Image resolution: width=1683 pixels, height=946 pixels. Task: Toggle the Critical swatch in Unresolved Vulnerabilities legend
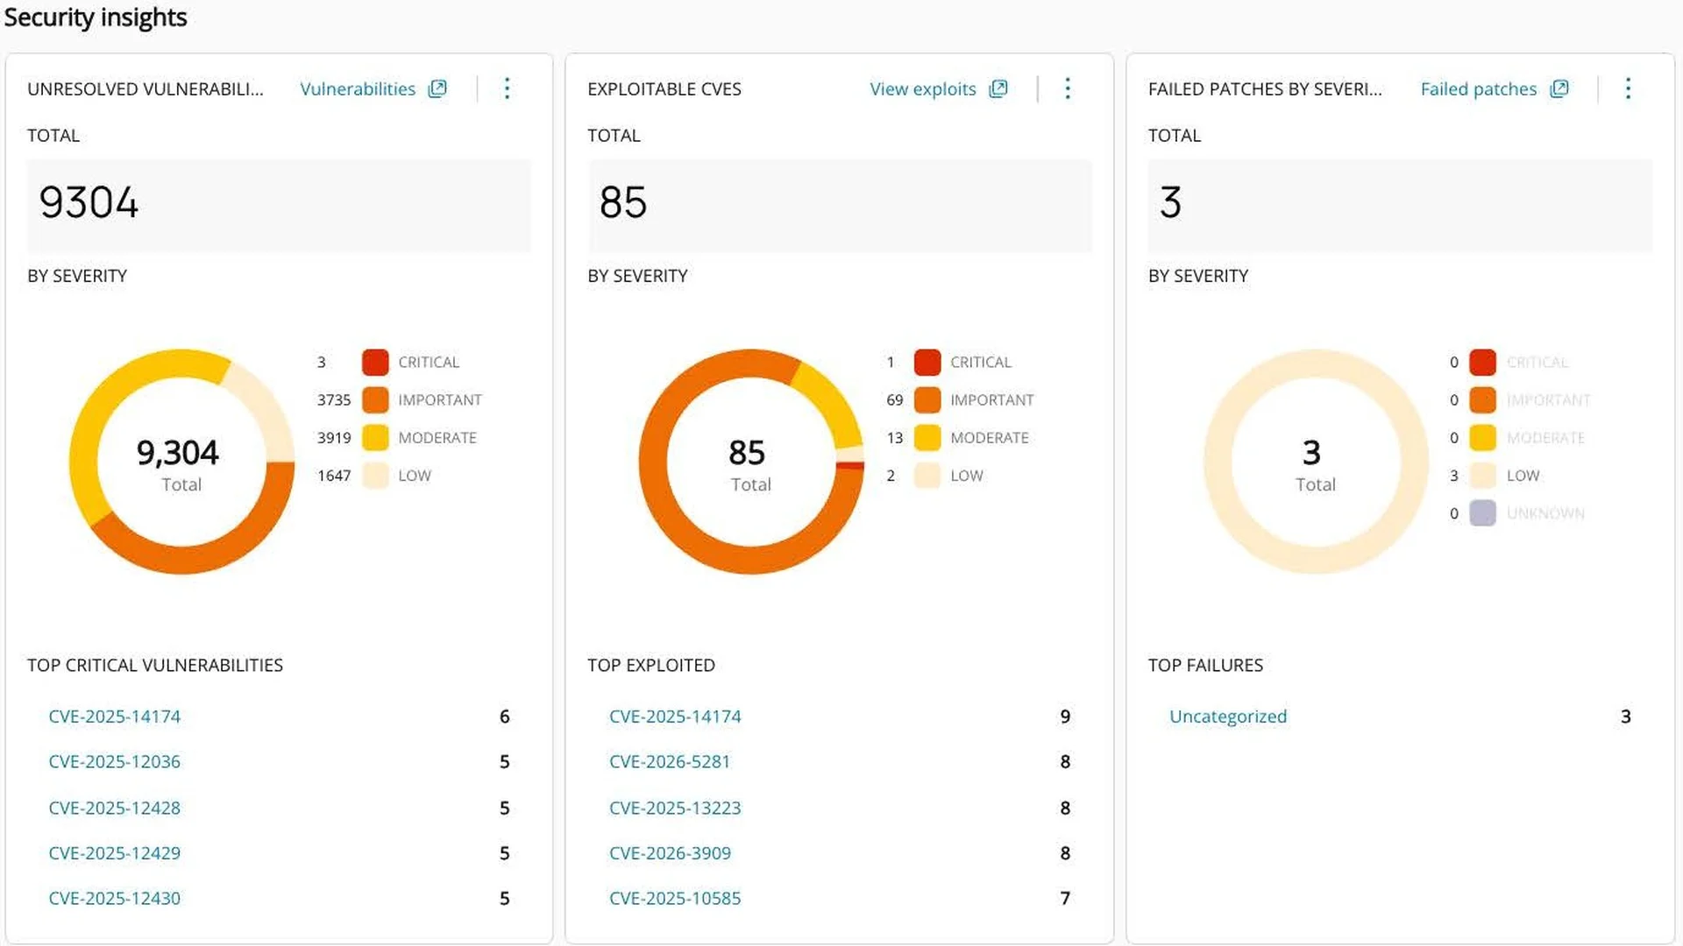(x=375, y=362)
